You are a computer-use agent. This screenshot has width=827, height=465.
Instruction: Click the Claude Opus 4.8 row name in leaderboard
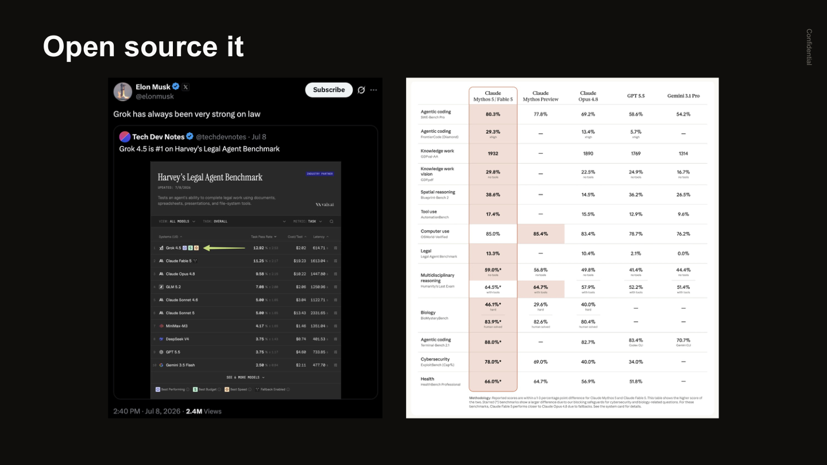pyautogui.click(x=180, y=274)
